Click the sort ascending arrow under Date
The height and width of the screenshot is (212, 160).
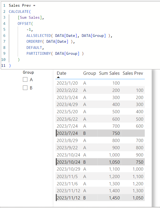(58, 77)
